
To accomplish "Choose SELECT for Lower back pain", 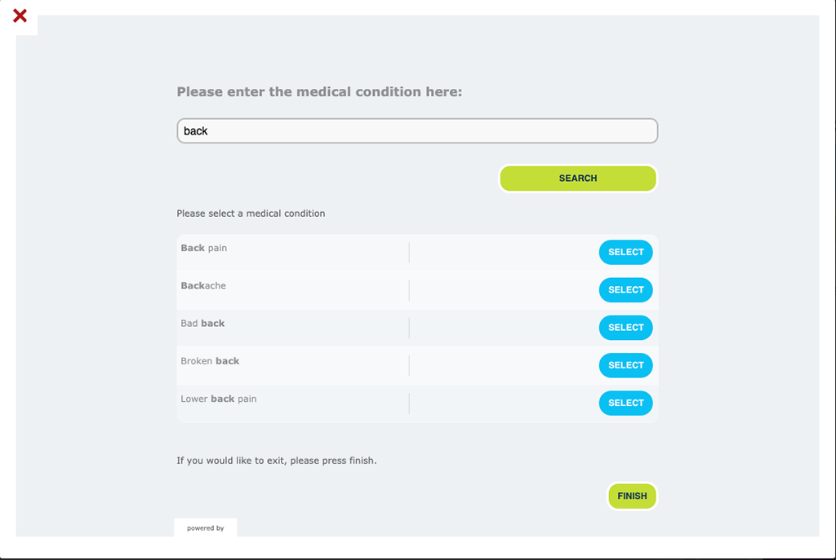I will pyautogui.click(x=625, y=403).
